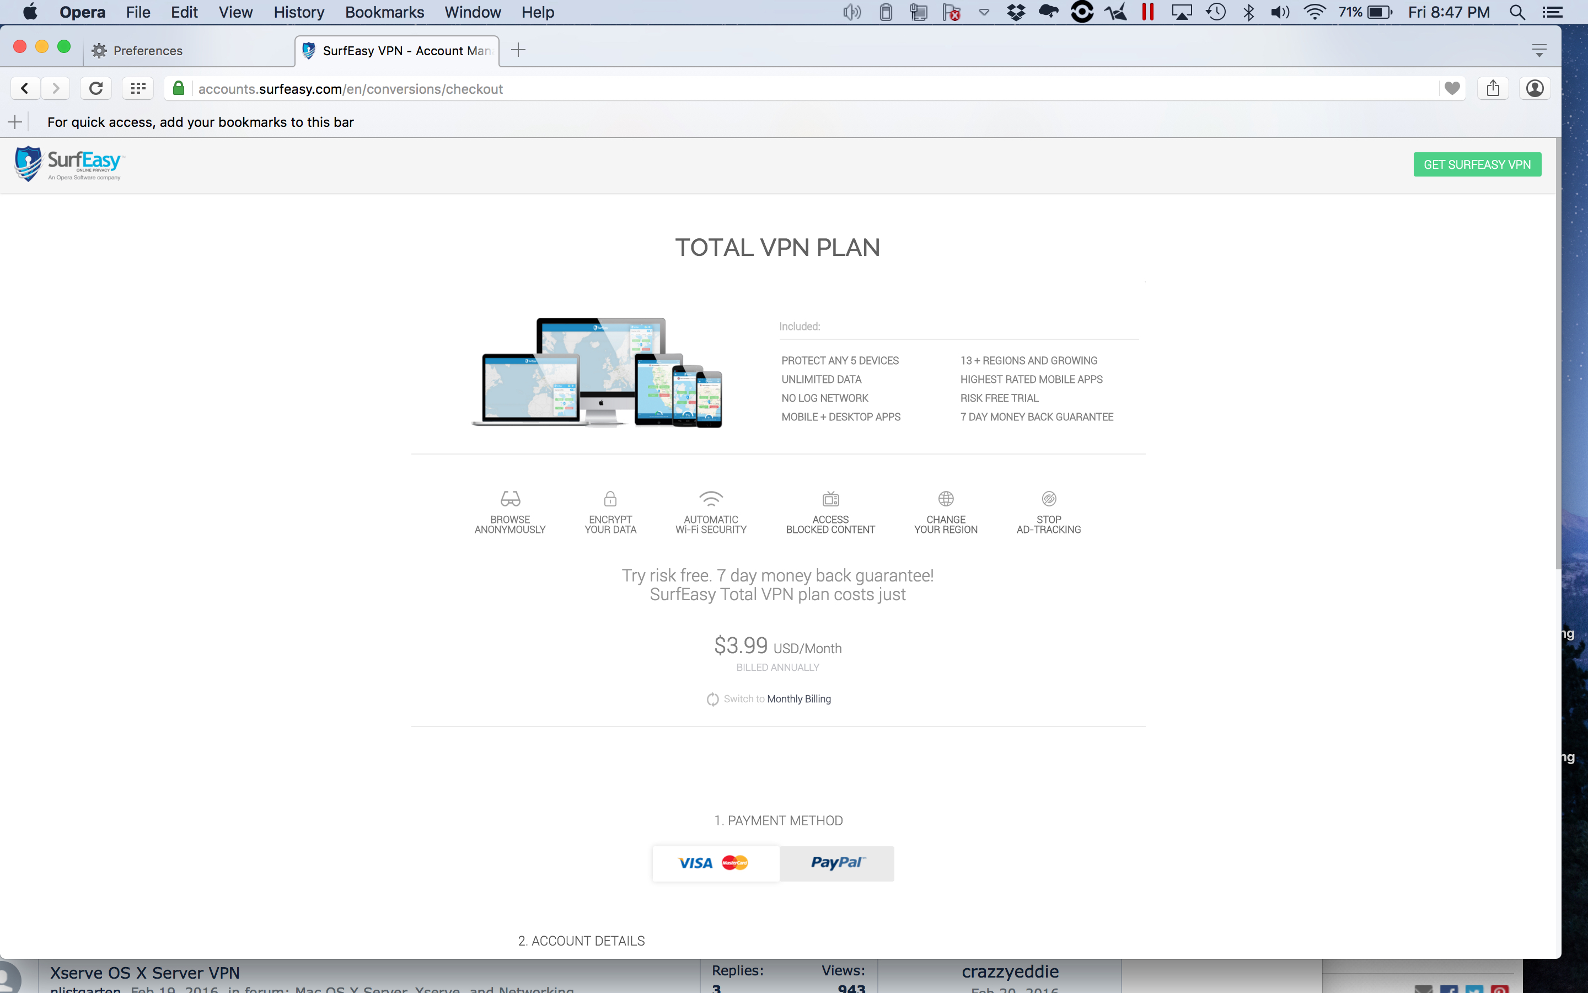Click the Encrypt Your Data lock icon
Image resolution: width=1588 pixels, height=993 pixels.
click(x=610, y=499)
